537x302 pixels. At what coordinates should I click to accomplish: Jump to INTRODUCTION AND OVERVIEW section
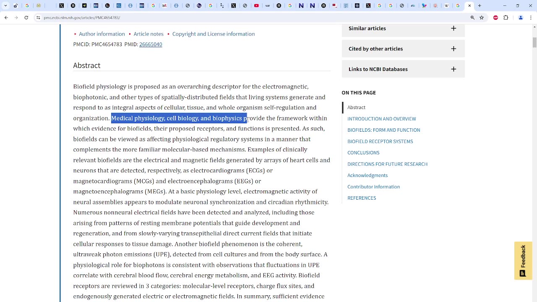(382, 119)
